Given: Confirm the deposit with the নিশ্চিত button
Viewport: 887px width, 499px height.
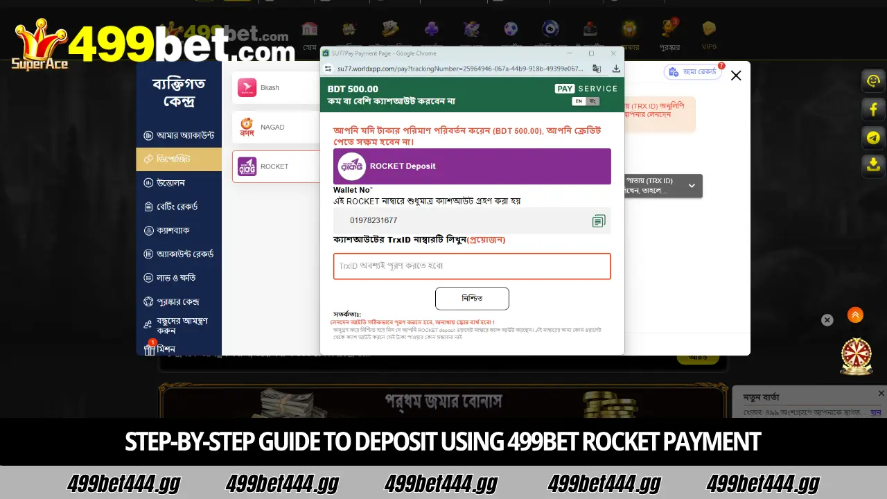Looking at the screenshot, I should 472,298.
